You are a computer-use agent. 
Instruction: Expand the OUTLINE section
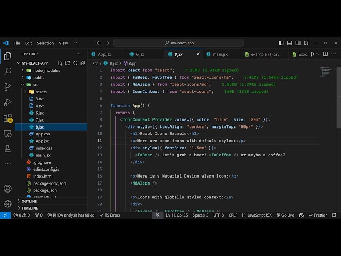tap(30, 201)
